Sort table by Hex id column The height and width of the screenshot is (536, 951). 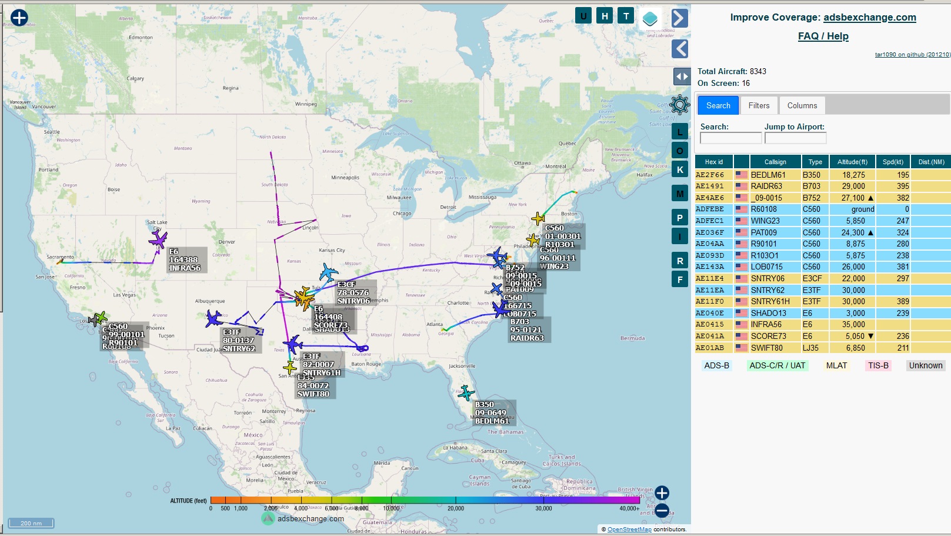(713, 162)
